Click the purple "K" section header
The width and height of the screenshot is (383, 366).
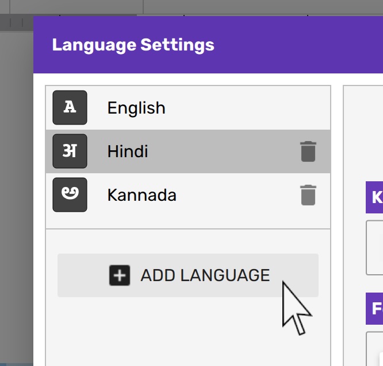coord(375,197)
